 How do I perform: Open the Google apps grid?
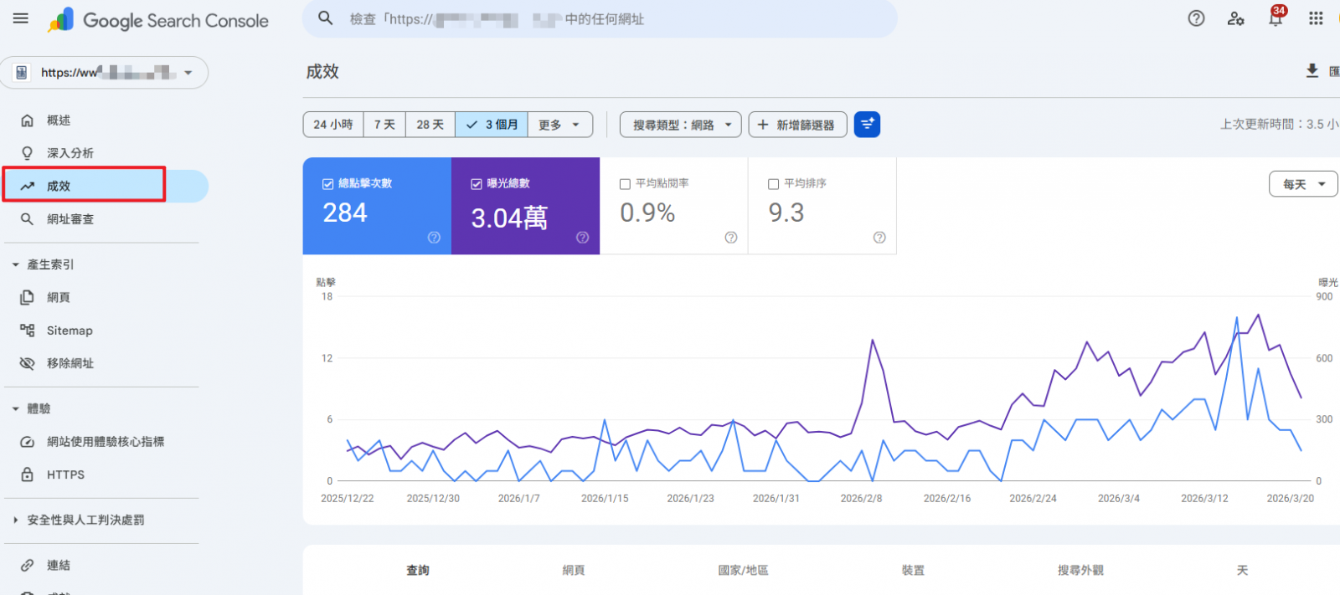(1316, 18)
